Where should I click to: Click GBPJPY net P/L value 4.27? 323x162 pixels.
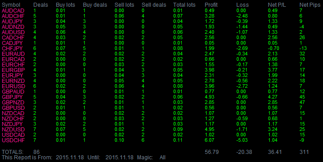click(x=272, y=97)
